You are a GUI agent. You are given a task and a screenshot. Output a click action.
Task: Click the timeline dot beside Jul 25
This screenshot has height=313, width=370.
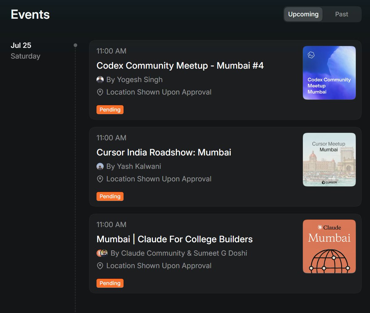(x=75, y=45)
